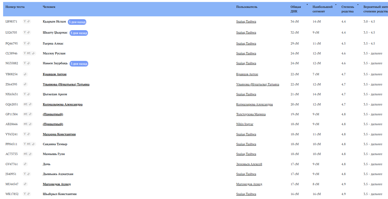Viewport: 388px width, 199px height.
Task: Open user Nikin Ingvar's profile link
Action: [x=245, y=124]
